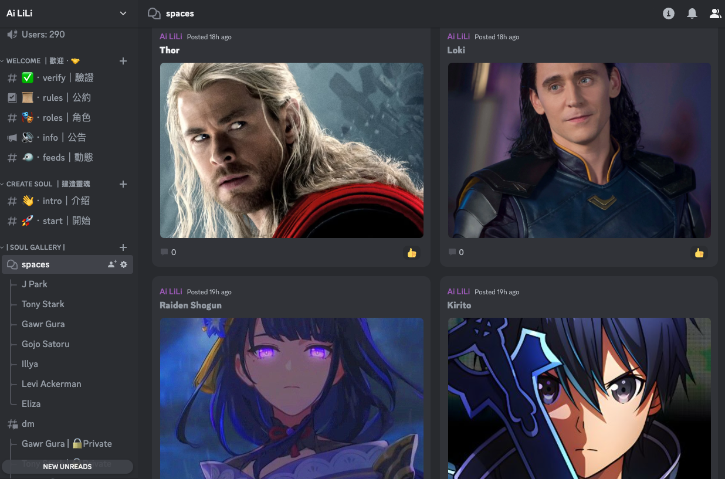Add channel to CREATE SOUL category

point(123,184)
